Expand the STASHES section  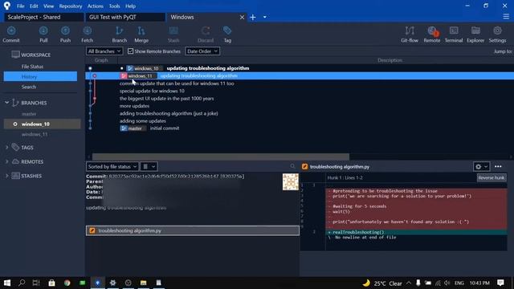7,176
